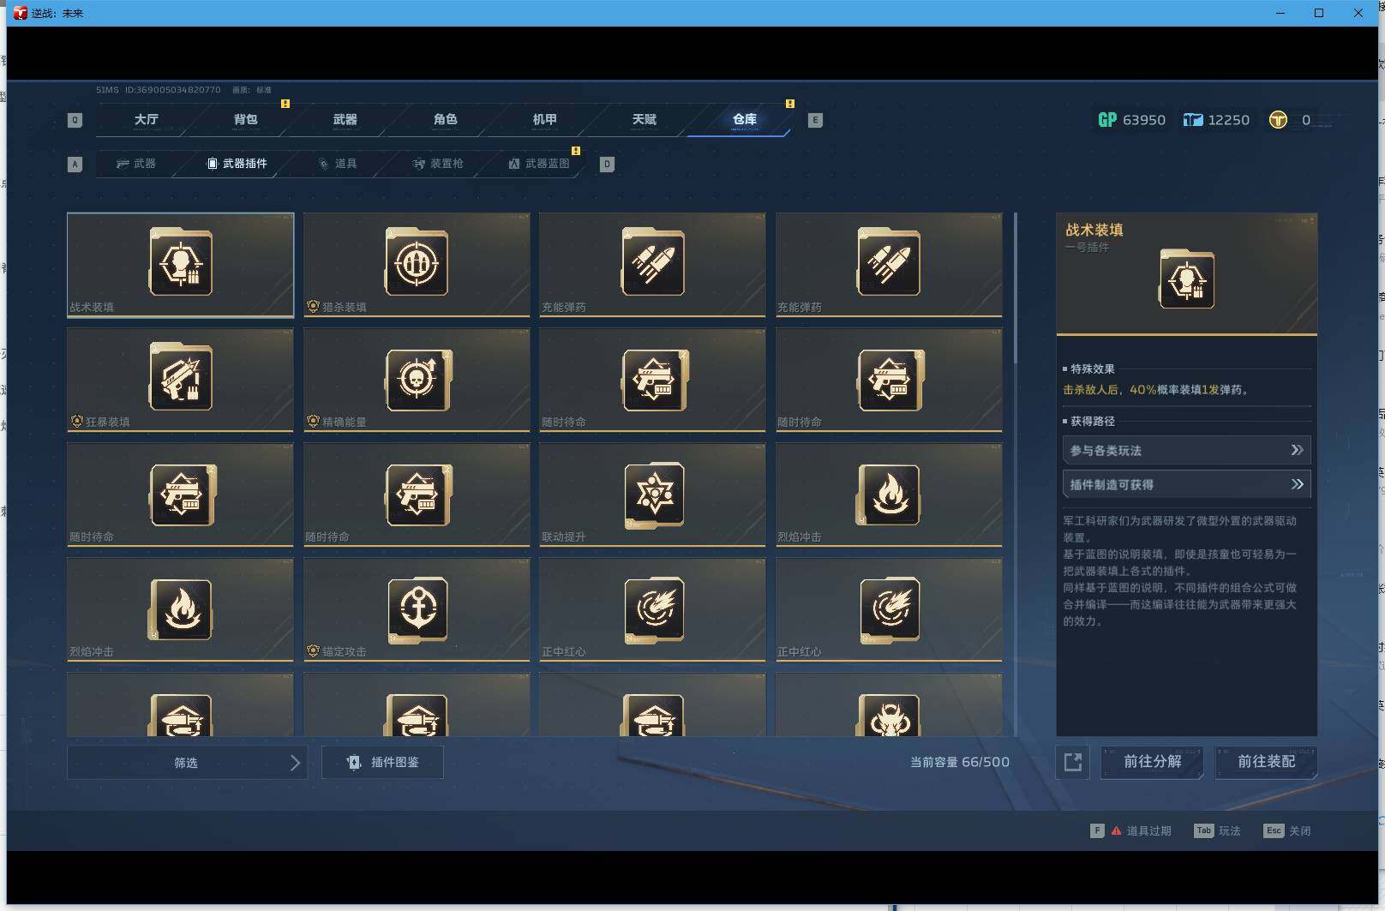Click the E key icon after 仓库
Viewport: 1385px width, 911px height.
pyautogui.click(x=815, y=120)
